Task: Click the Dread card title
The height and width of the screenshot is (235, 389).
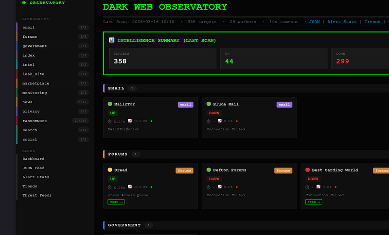Action: point(121,170)
